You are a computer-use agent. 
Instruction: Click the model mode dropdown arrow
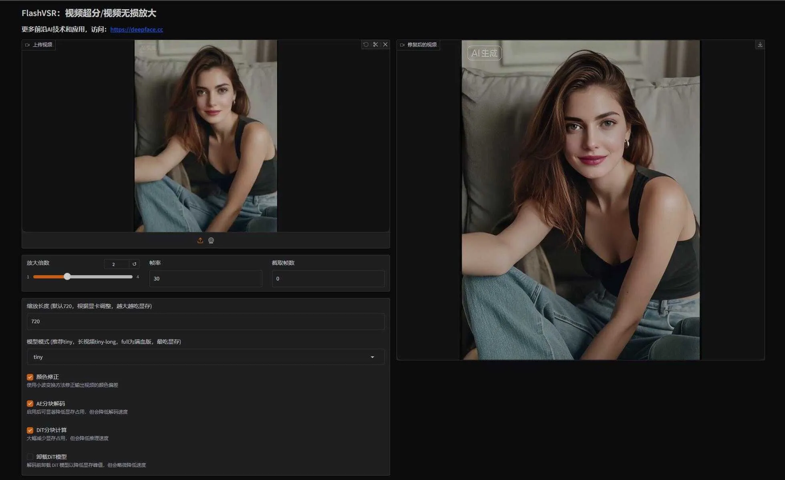(x=372, y=357)
